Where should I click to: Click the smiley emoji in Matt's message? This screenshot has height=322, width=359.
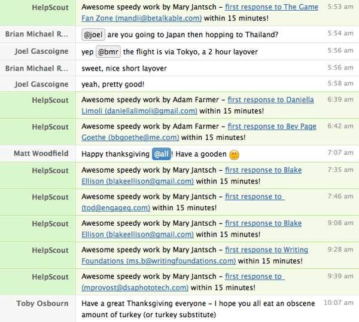coord(234,155)
